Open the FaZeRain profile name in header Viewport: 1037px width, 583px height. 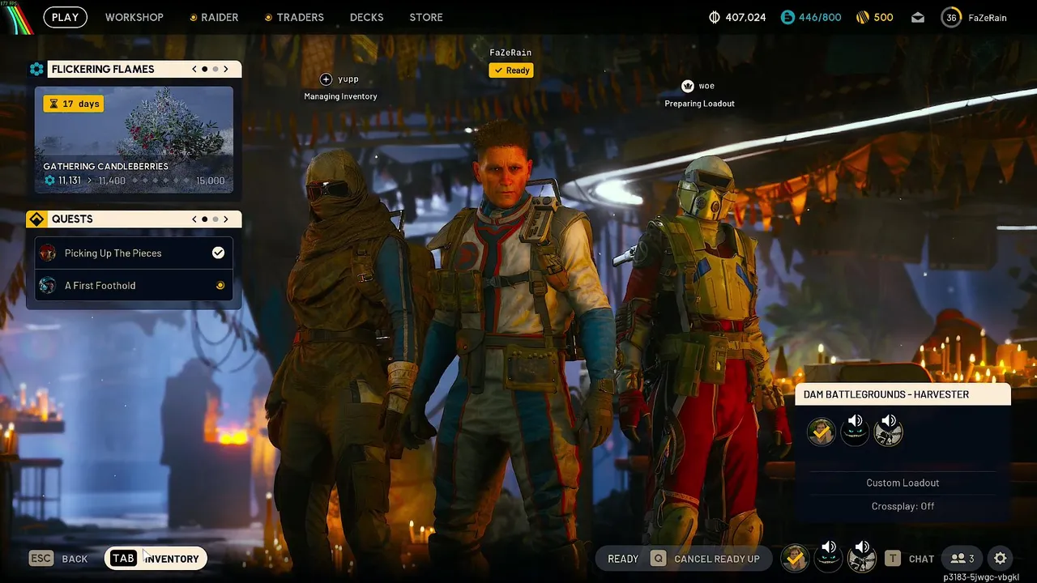point(988,17)
